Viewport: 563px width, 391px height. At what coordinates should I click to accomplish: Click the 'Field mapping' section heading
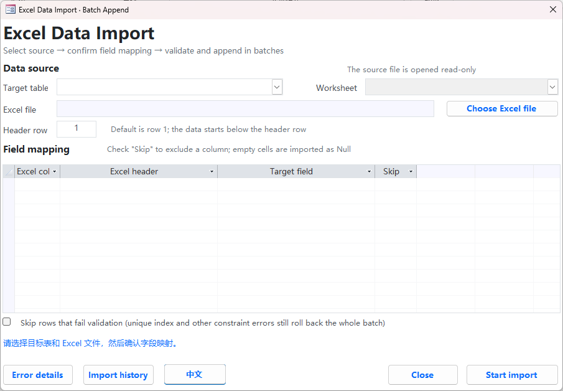point(36,149)
